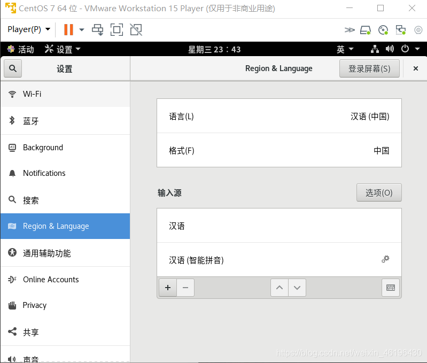427x363 pixels.
Task: Open the Player(P) menu
Action: coord(29,29)
